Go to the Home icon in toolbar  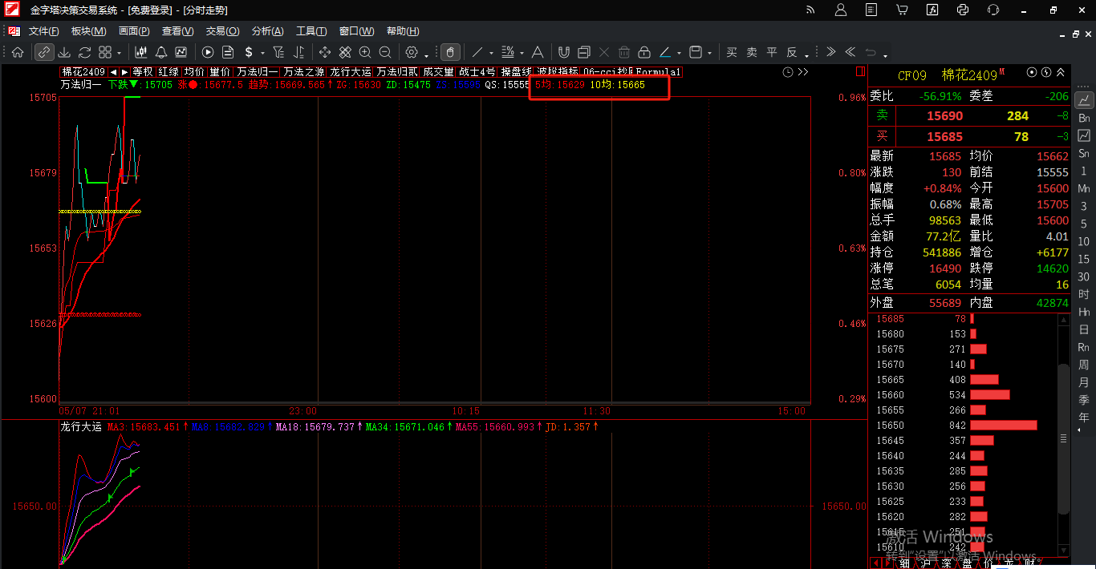pos(17,52)
